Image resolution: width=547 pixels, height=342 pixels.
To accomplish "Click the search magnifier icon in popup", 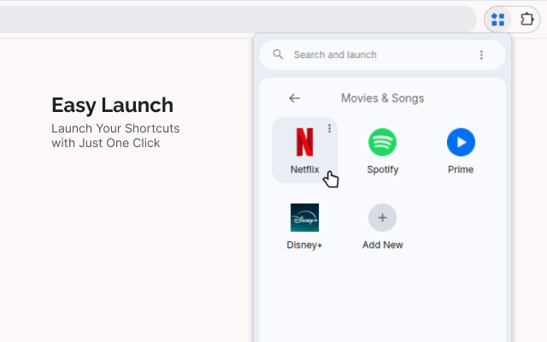I will [x=278, y=55].
